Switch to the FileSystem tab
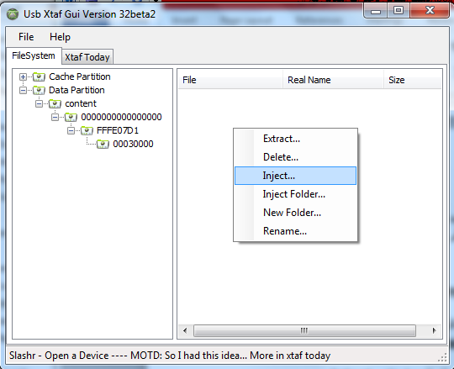Image resolution: width=454 pixels, height=369 pixels. (x=34, y=55)
